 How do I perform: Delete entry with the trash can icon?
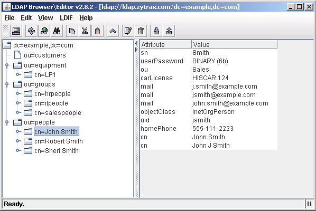141,31
